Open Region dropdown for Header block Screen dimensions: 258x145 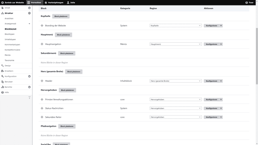176,81
